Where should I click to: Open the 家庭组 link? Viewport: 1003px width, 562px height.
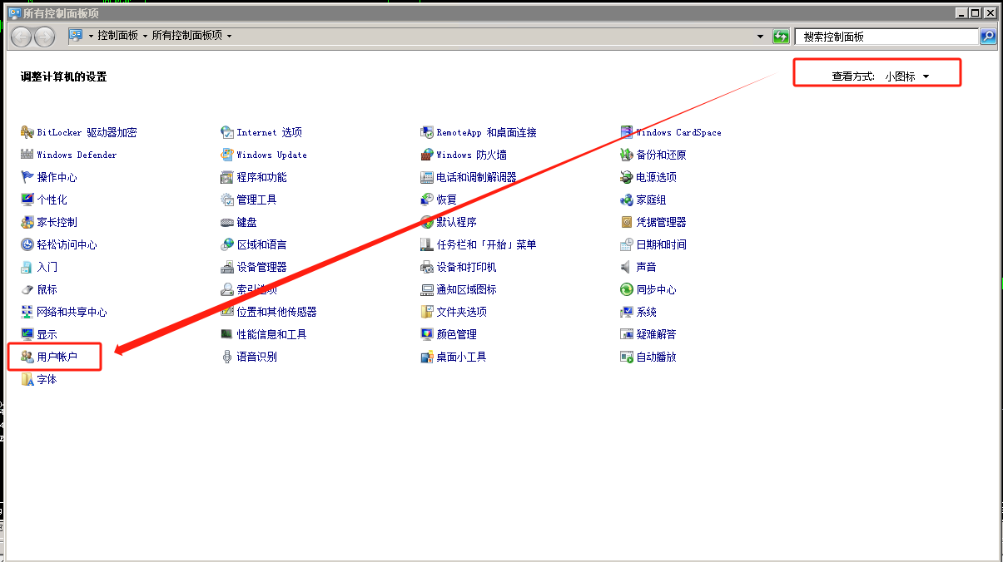[651, 200]
